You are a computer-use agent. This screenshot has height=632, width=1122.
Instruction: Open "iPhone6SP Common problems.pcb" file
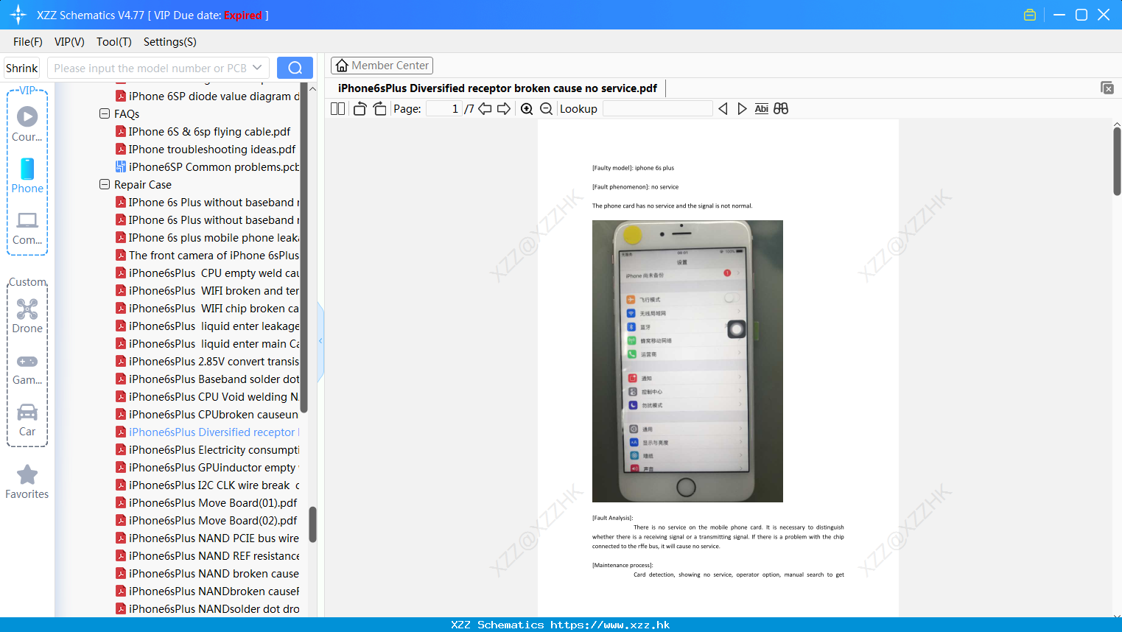tap(208, 167)
